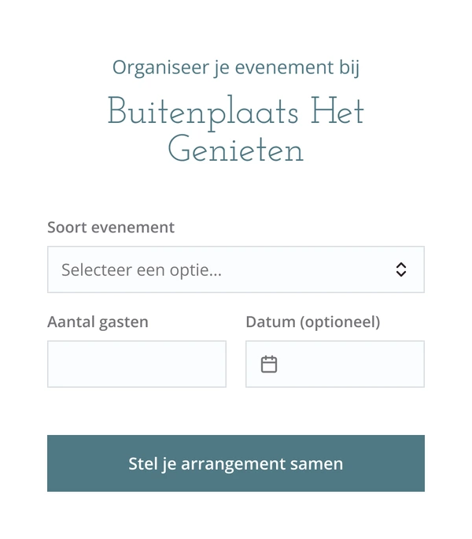Click 'Organiseer je evenement bij' subtitle

coord(236,68)
